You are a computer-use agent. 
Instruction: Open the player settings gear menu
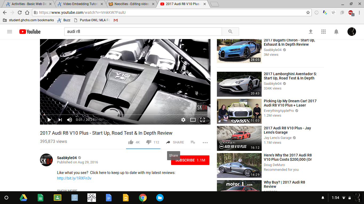(x=183, y=120)
